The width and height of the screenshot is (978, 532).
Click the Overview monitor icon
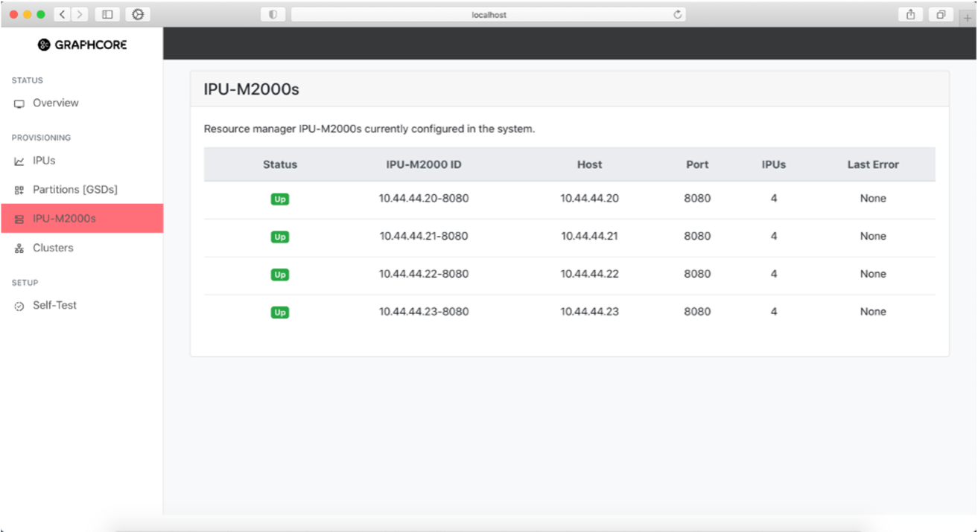click(x=19, y=104)
